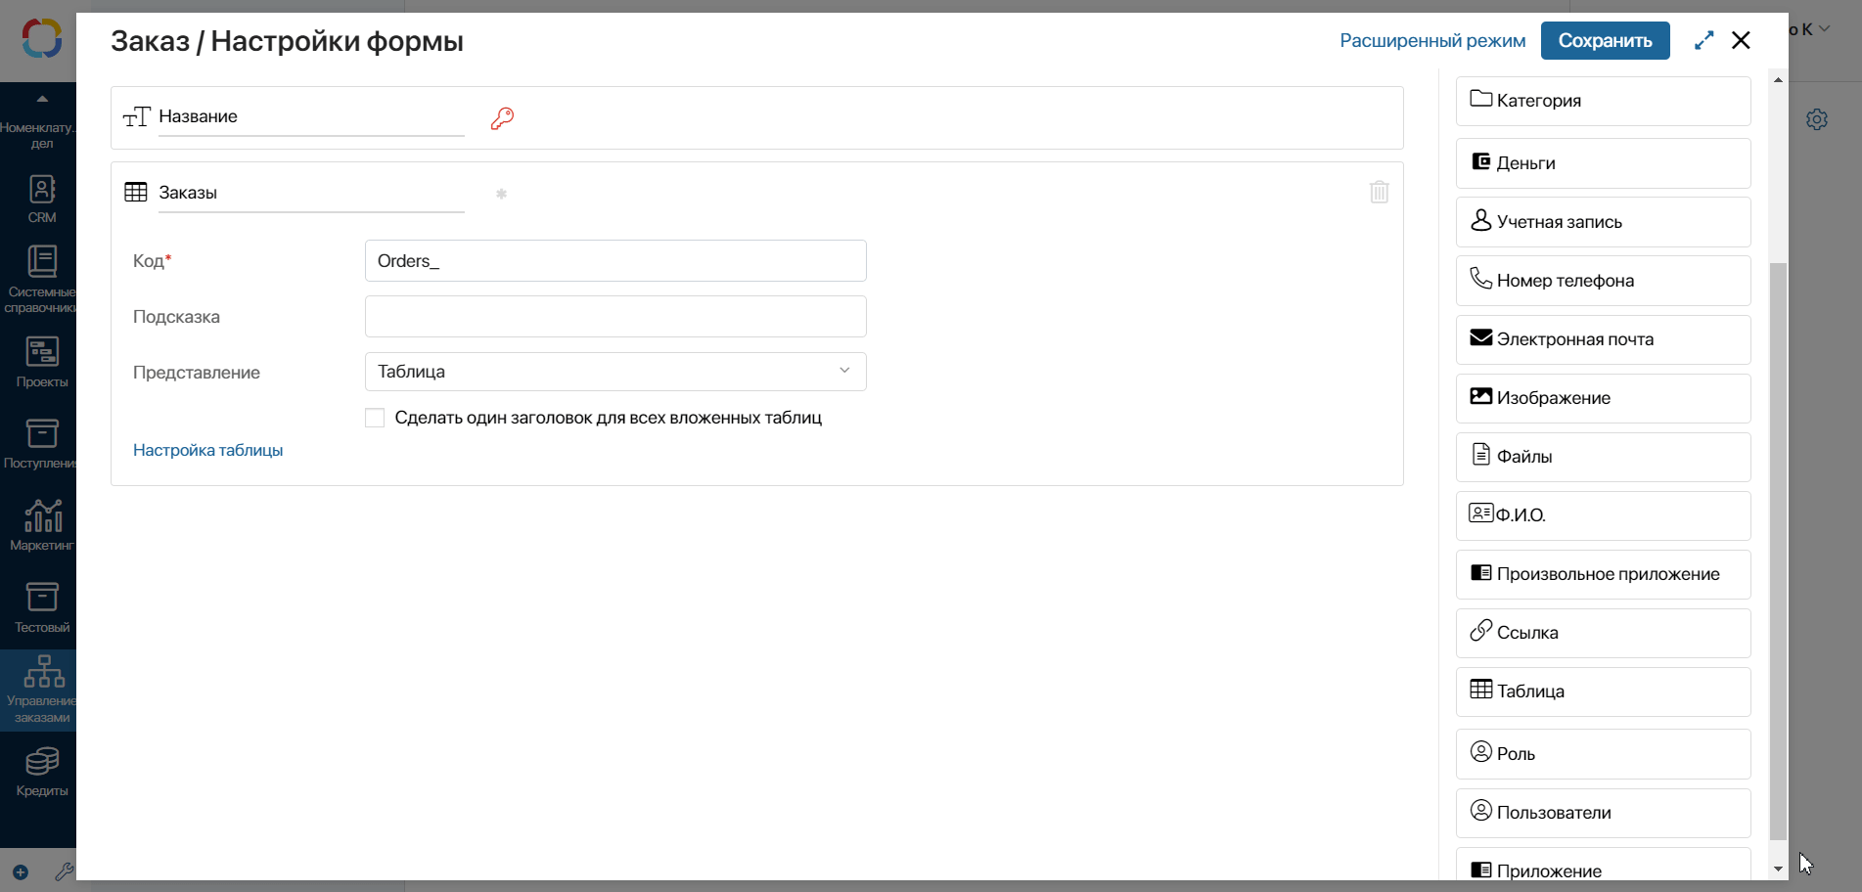Screen dimensions: 1862x892
Task: Add Изображение field type
Action: point(1603,398)
